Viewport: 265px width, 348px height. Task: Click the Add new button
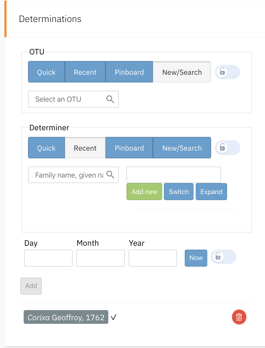(144, 192)
